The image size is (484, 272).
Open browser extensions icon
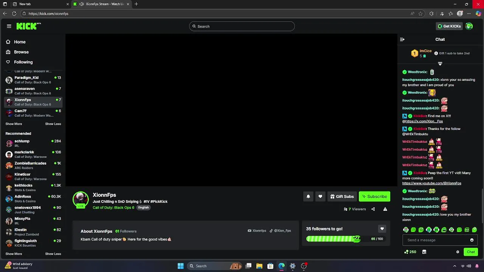coord(431,14)
